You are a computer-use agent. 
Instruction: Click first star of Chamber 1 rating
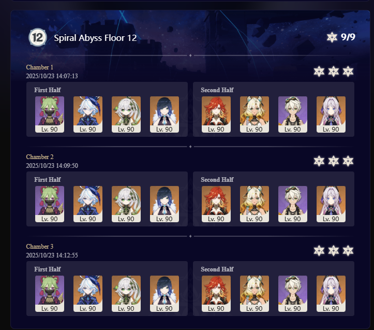click(x=319, y=71)
